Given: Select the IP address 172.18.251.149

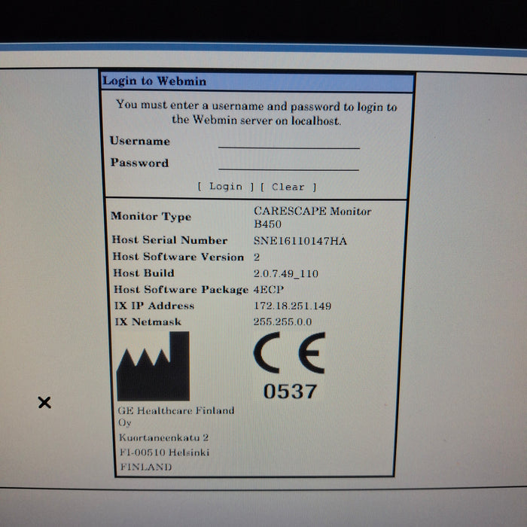Looking at the screenshot, I should click(292, 306).
